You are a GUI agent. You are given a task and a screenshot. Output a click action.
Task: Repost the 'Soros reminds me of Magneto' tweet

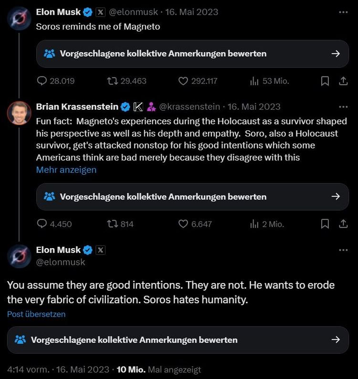pyautogui.click(x=113, y=81)
